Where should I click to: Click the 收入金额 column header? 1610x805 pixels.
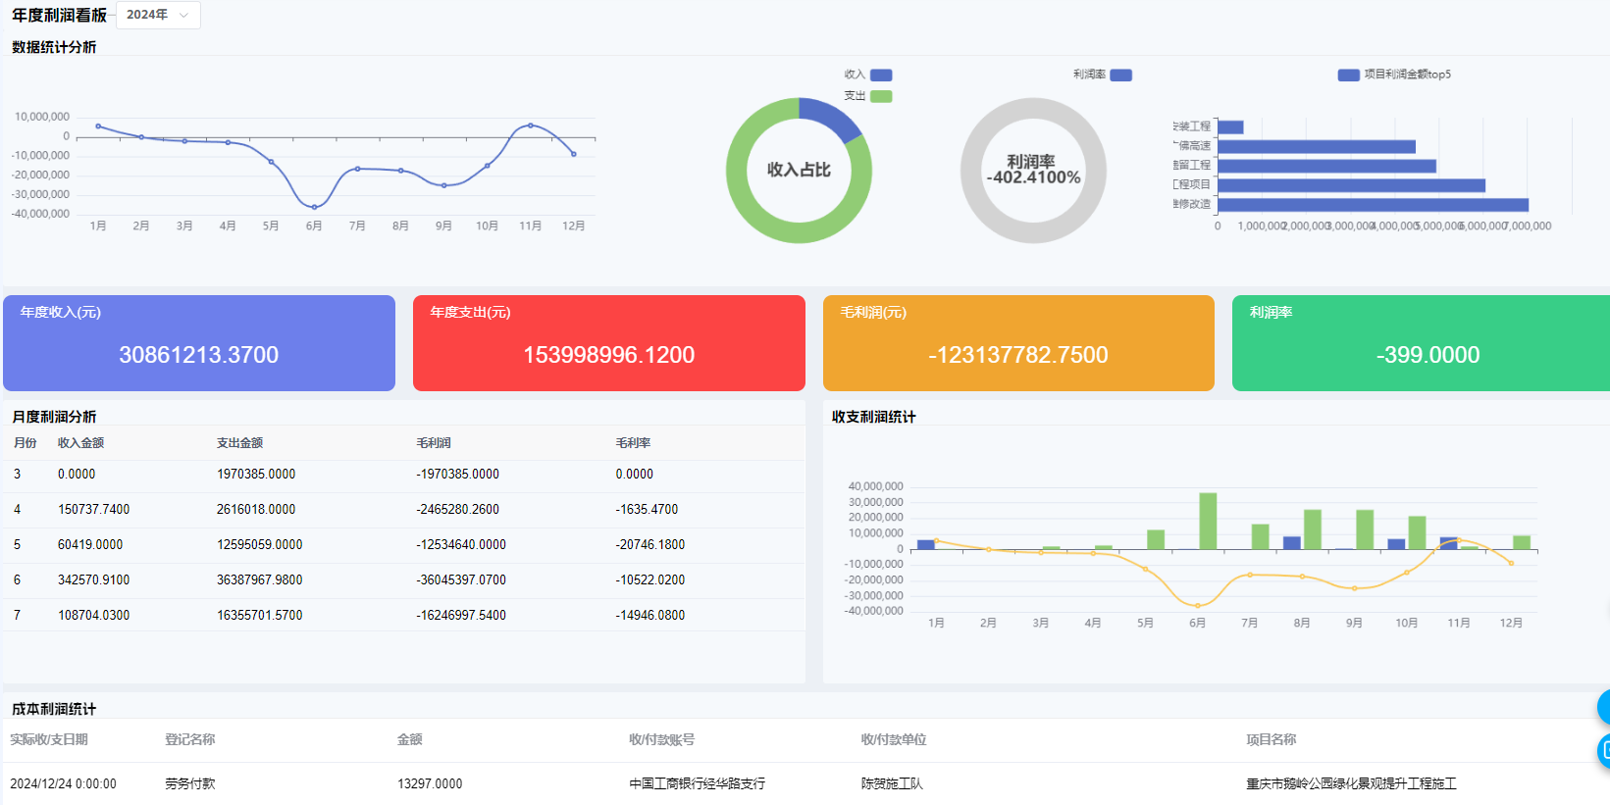click(x=80, y=443)
